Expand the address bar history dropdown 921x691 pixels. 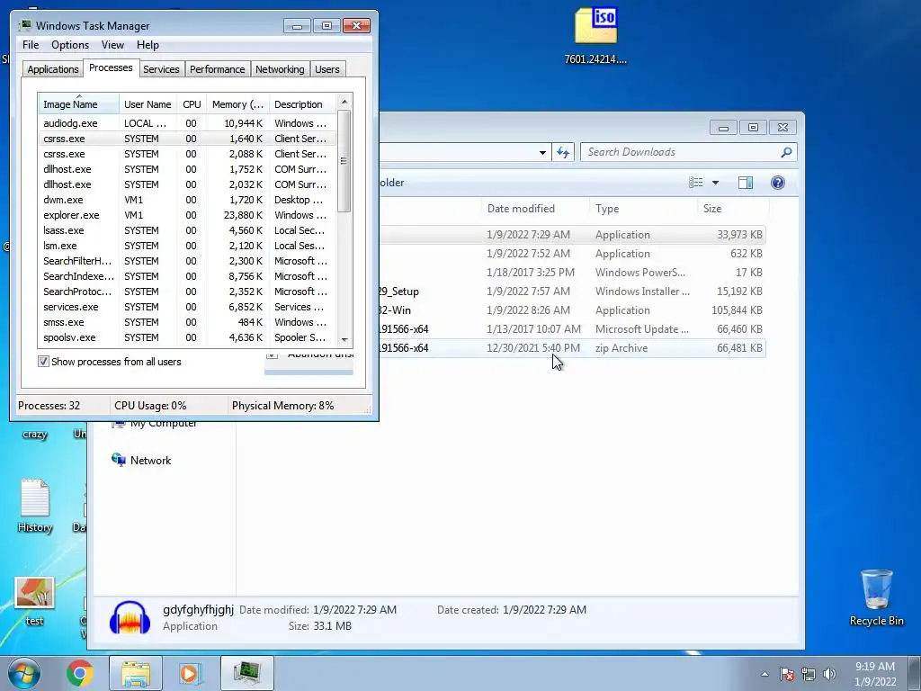click(x=542, y=152)
